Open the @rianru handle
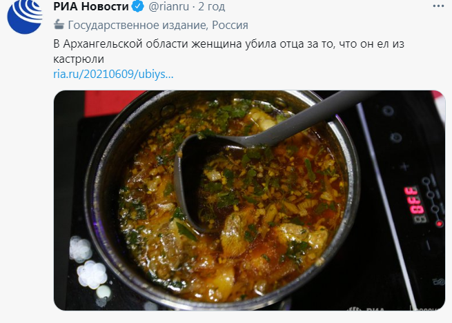 (x=168, y=6)
